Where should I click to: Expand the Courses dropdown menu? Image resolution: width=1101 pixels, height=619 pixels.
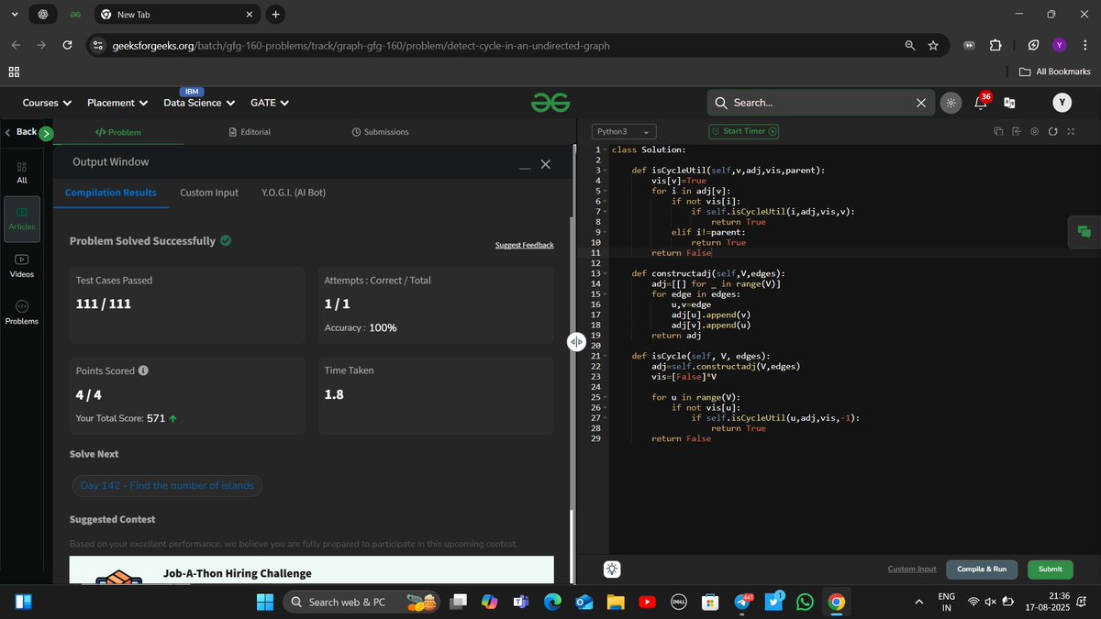pos(45,103)
